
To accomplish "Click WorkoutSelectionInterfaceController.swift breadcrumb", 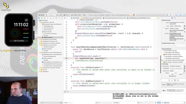I will 114,18.
